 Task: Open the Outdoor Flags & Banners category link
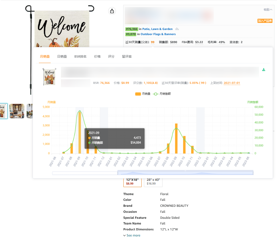click(x=158, y=34)
